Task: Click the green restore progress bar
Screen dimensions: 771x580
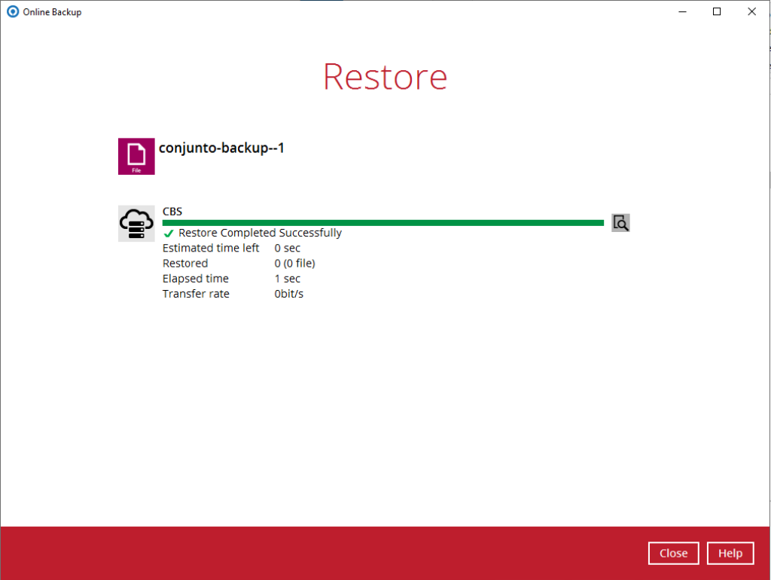Action: point(383,223)
